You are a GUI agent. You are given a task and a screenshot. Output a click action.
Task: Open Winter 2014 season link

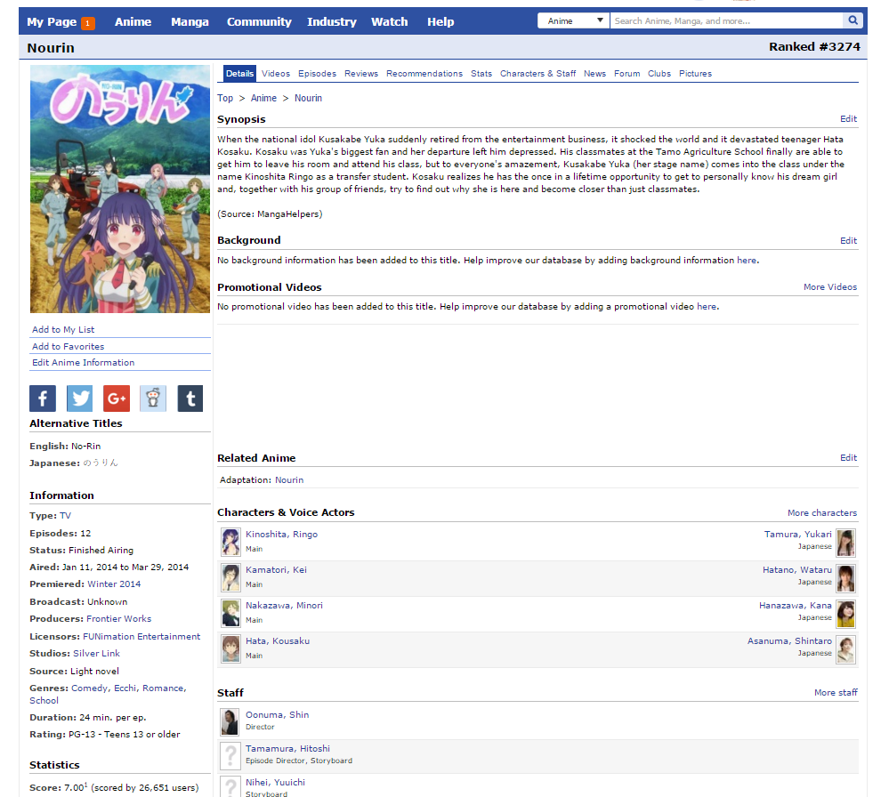point(113,584)
